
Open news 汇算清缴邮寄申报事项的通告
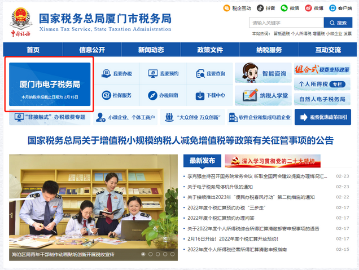tap(253, 228)
